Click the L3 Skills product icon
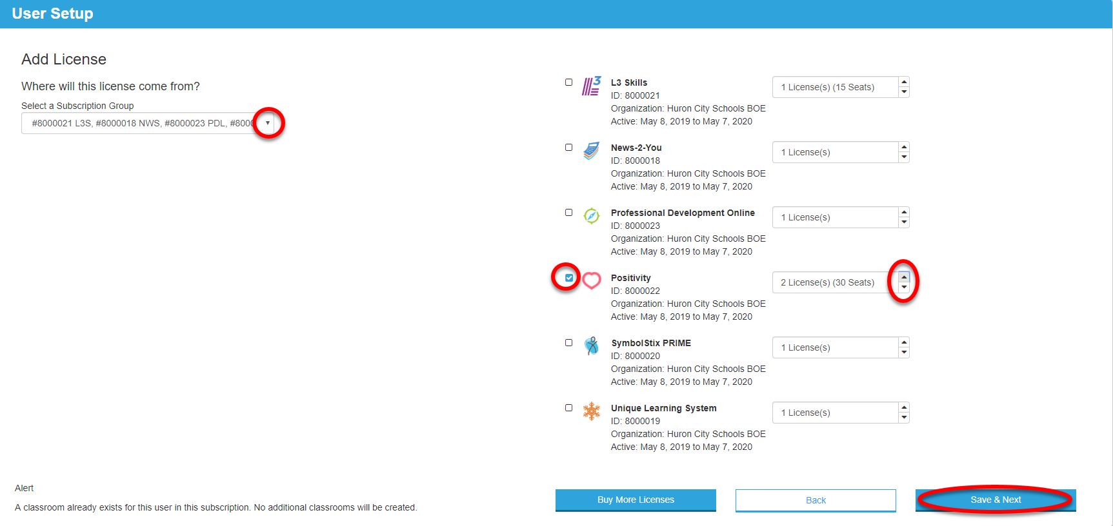Viewport: 1113px width, 526px height. (x=591, y=86)
